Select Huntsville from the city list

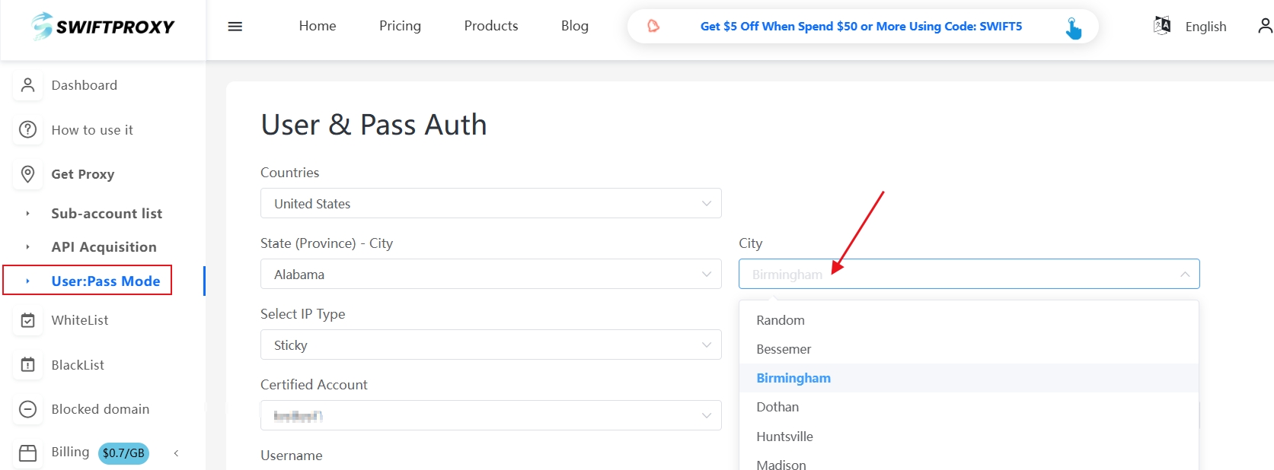[784, 437]
